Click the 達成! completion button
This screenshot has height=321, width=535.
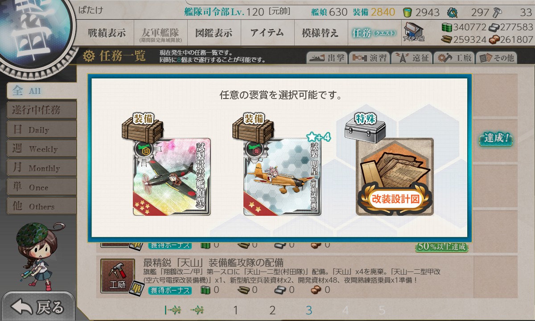pos(496,138)
